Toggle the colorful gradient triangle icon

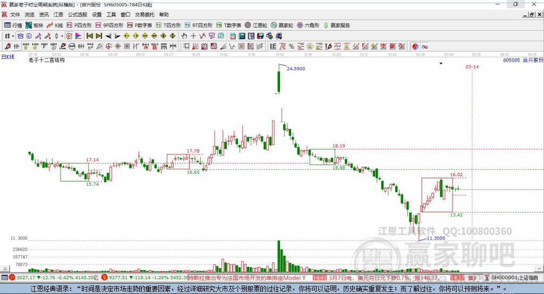[79, 36]
